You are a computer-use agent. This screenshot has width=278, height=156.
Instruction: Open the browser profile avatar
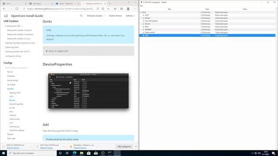click(x=128, y=9)
